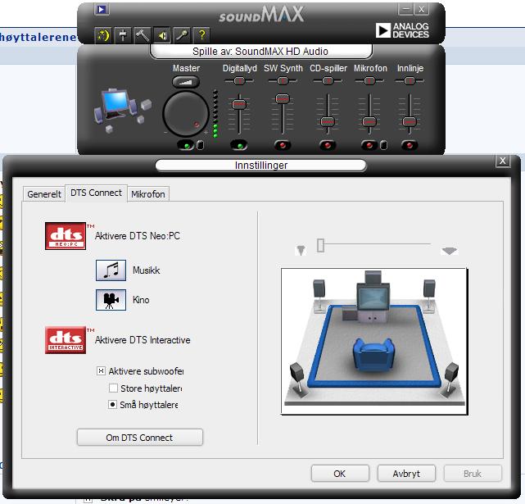Select the Kino film camera mode icon
Screen dimensions: 525x504
(x=111, y=300)
